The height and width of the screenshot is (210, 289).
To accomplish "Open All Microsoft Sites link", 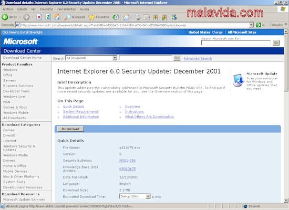I will [242, 32].
